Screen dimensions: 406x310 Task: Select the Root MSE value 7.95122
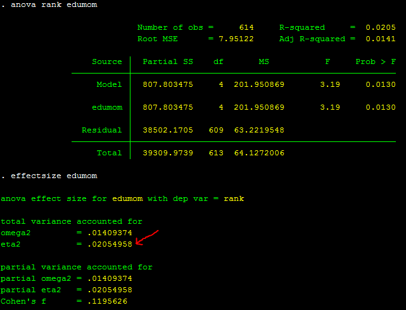coord(236,39)
